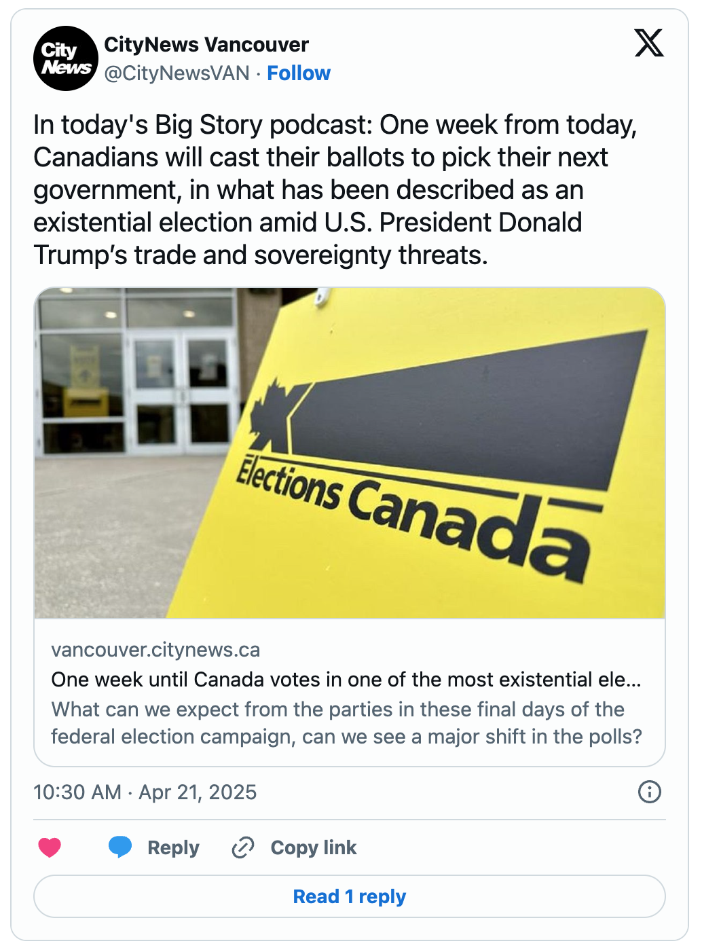Open CityNews Vancouver display name
This screenshot has width=702, height=952.
206,45
